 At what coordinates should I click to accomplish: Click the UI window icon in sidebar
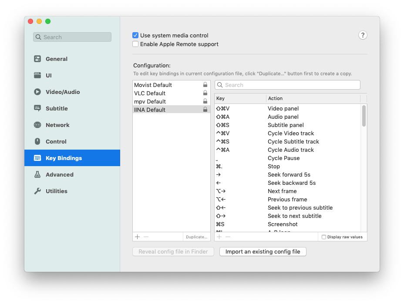[37, 75]
